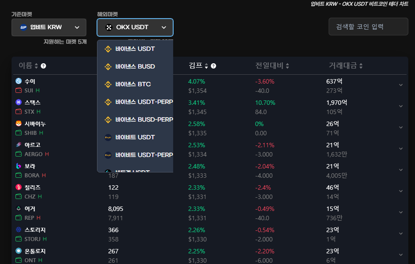Expand the AERGO row details chevron

point(401,149)
